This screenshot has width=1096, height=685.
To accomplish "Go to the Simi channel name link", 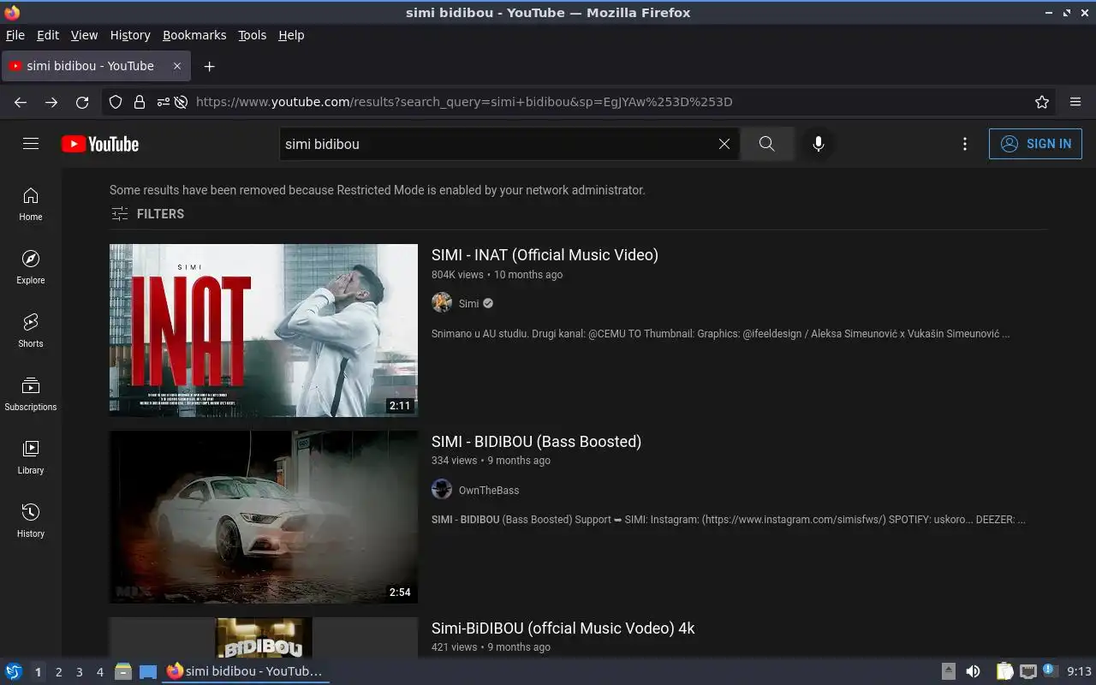I will [468, 303].
